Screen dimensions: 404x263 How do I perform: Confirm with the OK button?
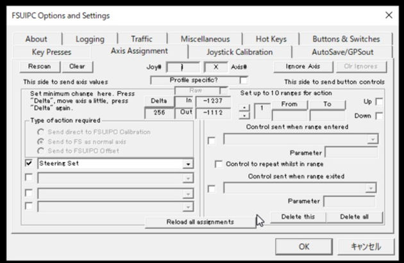304,247
